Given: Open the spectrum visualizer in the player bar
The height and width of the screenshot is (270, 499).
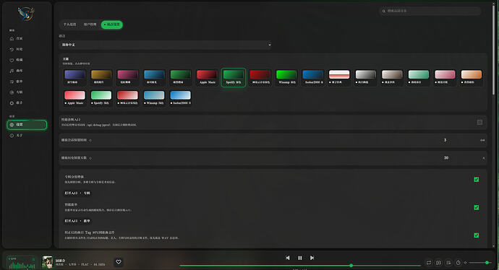Looking at the screenshot, I should point(21,263).
